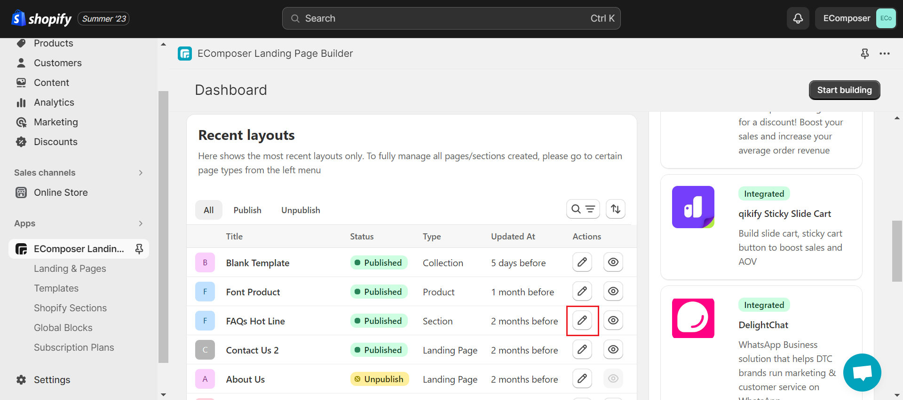Open the Blank Template title
This screenshot has width=903, height=400.
pyautogui.click(x=258, y=263)
